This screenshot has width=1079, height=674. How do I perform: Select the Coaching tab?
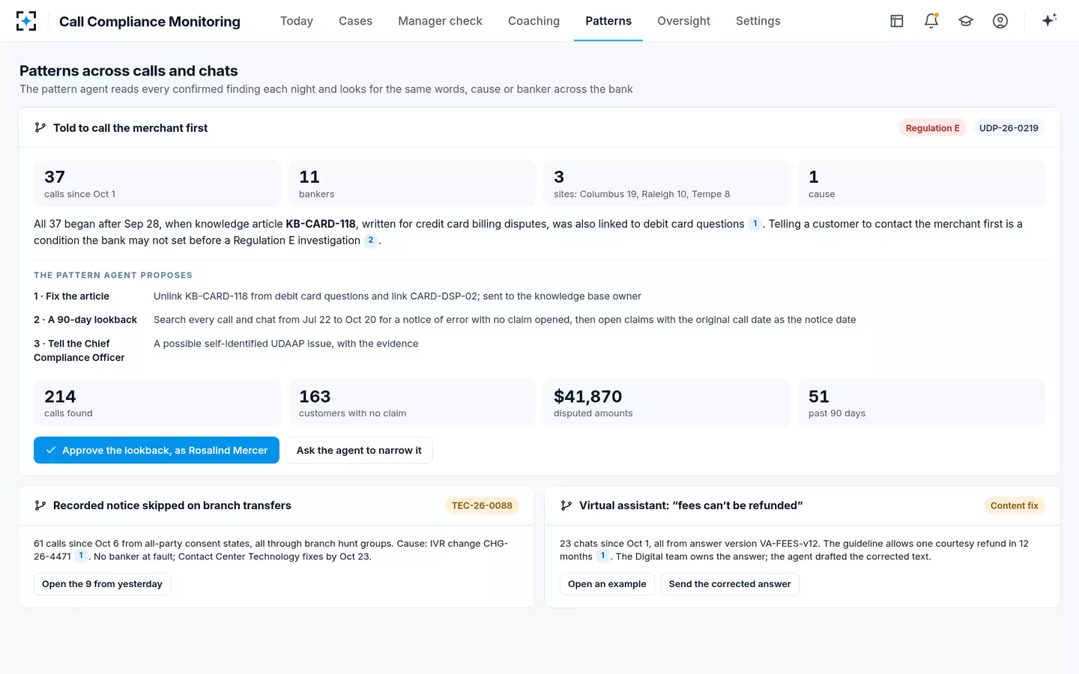[534, 21]
